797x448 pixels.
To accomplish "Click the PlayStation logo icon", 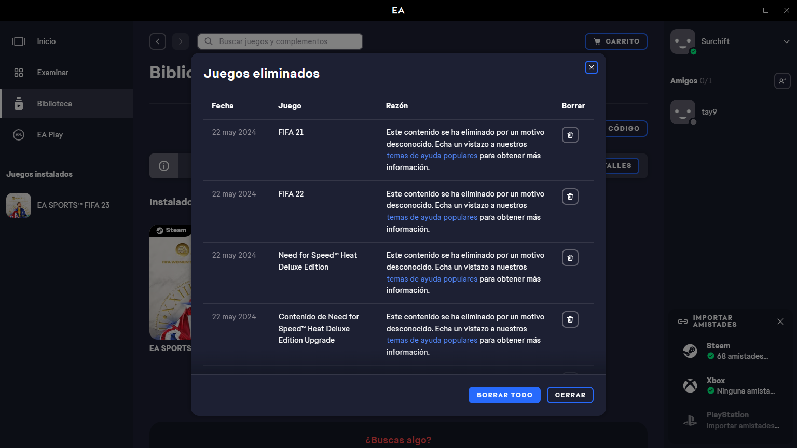I will [690, 421].
